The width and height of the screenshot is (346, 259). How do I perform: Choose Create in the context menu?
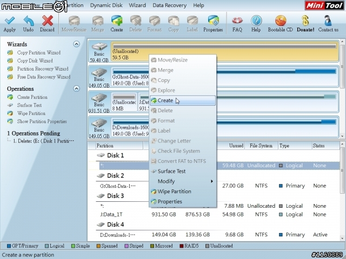(183, 100)
